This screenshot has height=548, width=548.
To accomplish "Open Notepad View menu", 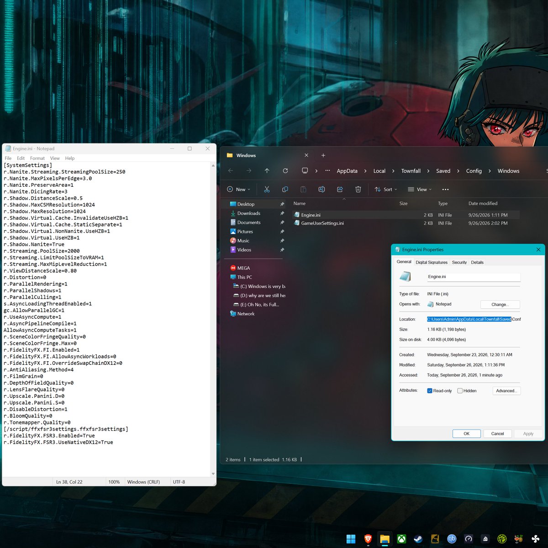I will click(55, 158).
